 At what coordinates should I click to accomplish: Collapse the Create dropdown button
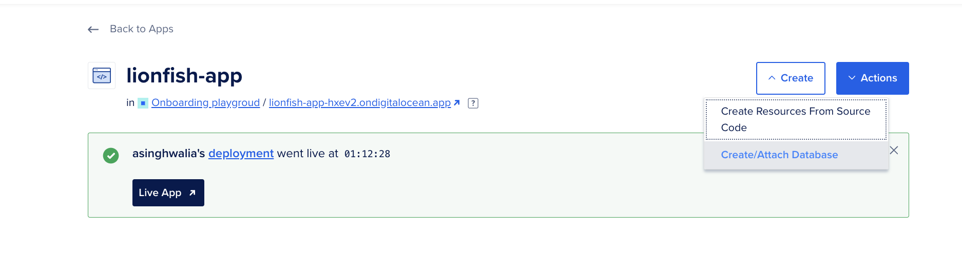tap(790, 78)
